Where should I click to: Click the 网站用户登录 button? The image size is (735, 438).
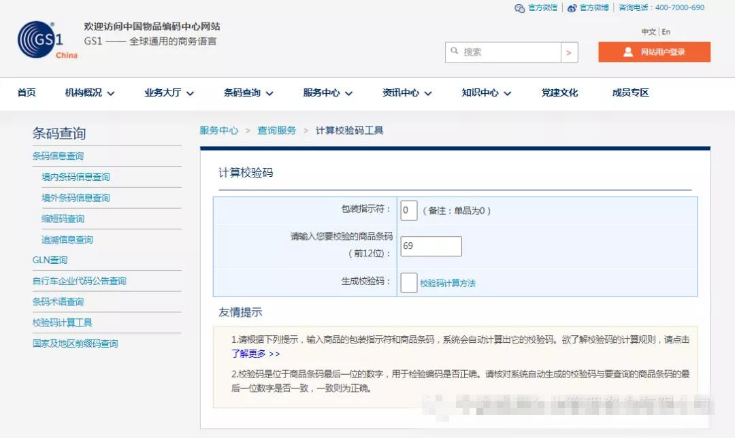pos(655,52)
